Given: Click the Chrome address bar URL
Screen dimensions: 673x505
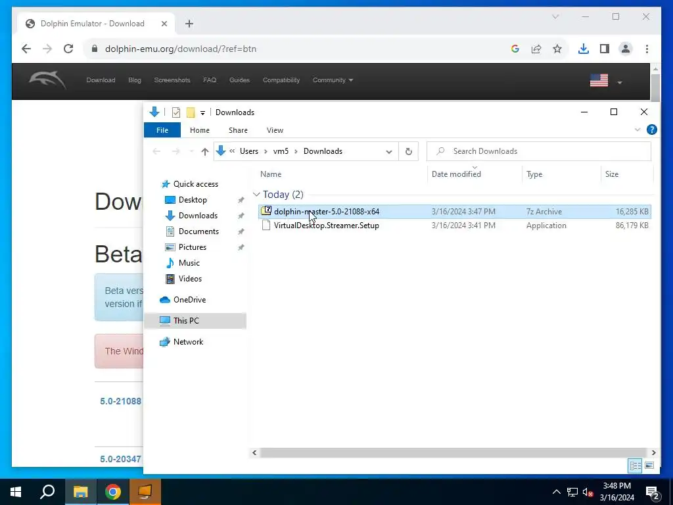Looking at the screenshot, I should click(x=181, y=49).
